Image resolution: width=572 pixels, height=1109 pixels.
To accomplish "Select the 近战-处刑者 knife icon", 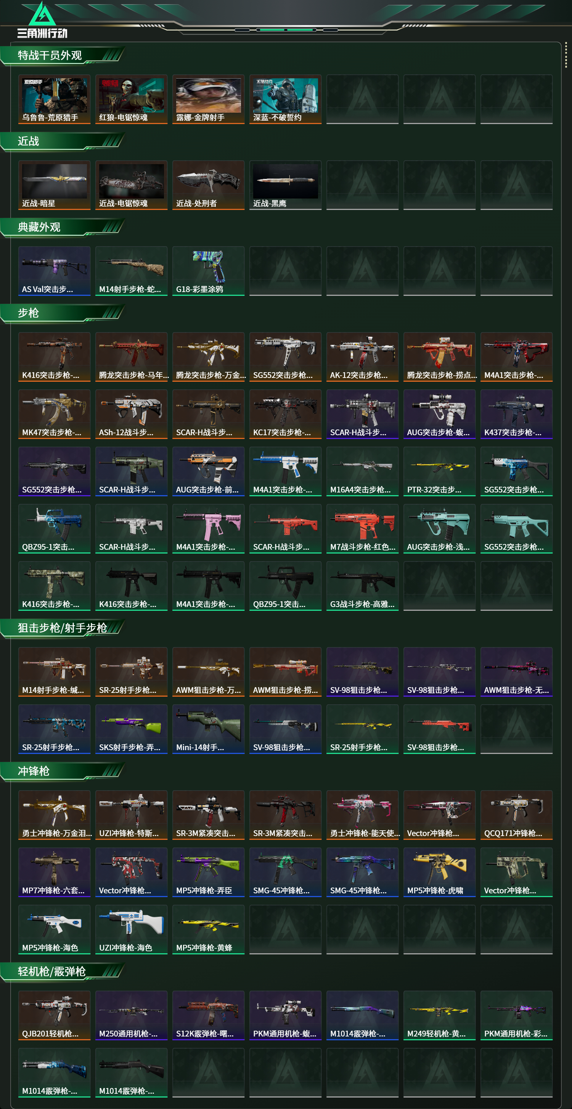I will (x=208, y=186).
